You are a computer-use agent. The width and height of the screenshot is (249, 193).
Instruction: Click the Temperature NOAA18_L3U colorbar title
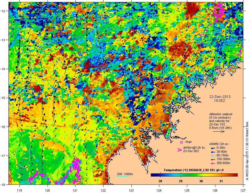click(194, 170)
